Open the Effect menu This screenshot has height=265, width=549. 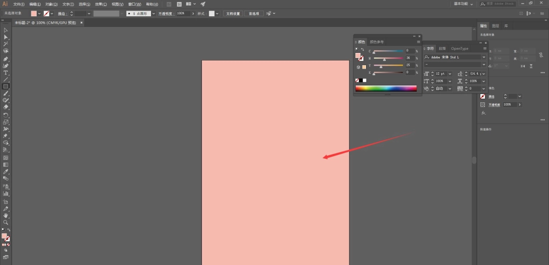click(x=101, y=4)
